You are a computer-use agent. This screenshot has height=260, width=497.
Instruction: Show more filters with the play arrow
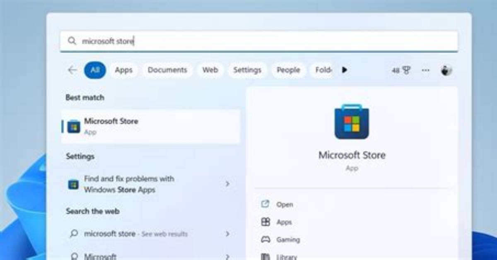pyautogui.click(x=344, y=70)
